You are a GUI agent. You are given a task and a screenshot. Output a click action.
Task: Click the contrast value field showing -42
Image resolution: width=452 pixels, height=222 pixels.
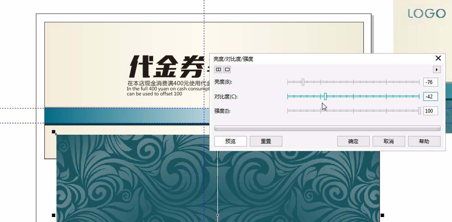(430, 97)
